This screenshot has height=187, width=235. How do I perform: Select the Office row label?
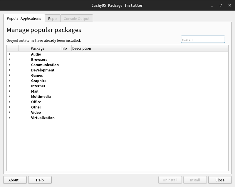[36, 102]
